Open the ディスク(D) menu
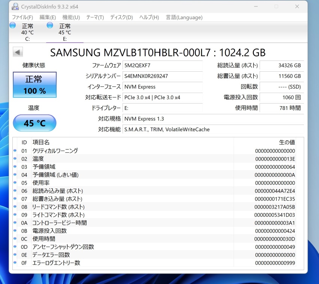 [x=122, y=17]
